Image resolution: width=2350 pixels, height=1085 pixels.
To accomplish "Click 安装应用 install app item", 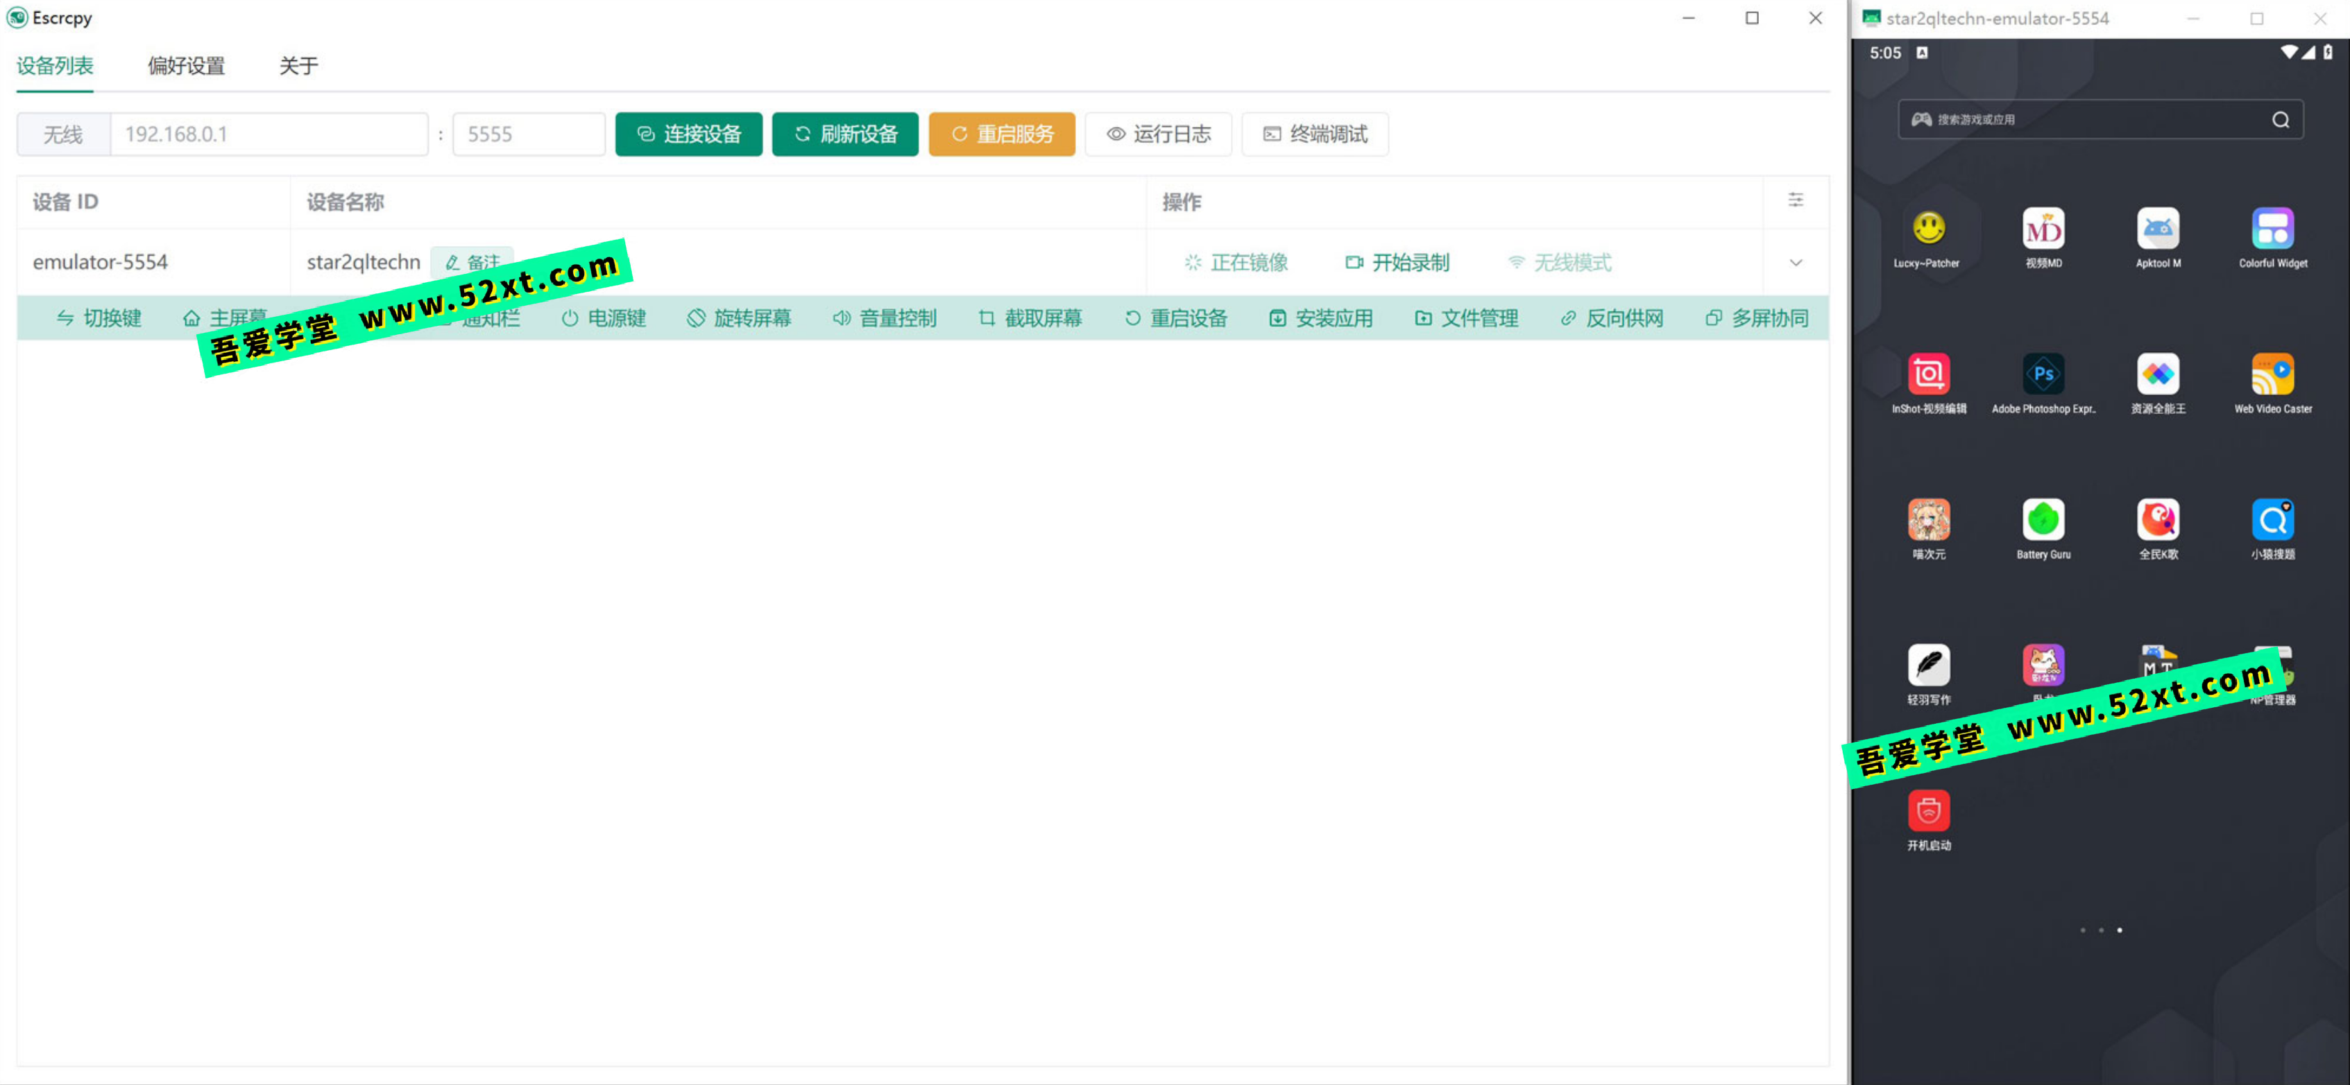I will coord(1320,318).
